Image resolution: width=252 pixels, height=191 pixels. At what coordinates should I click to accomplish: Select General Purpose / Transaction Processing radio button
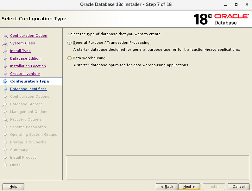[69, 43]
